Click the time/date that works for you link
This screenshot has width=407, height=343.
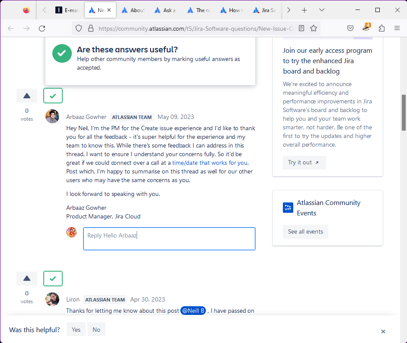click(210, 163)
